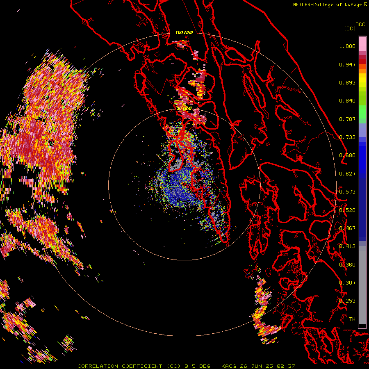Click the 50 NMI range ring label
Viewport: 369px width, 369px height.
click(184, 109)
